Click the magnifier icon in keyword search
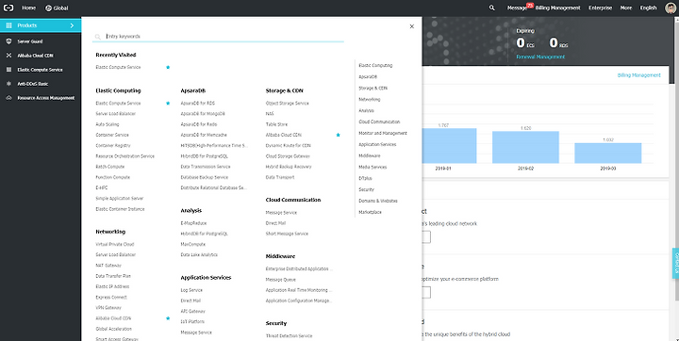 pyautogui.click(x=98, y=37)
